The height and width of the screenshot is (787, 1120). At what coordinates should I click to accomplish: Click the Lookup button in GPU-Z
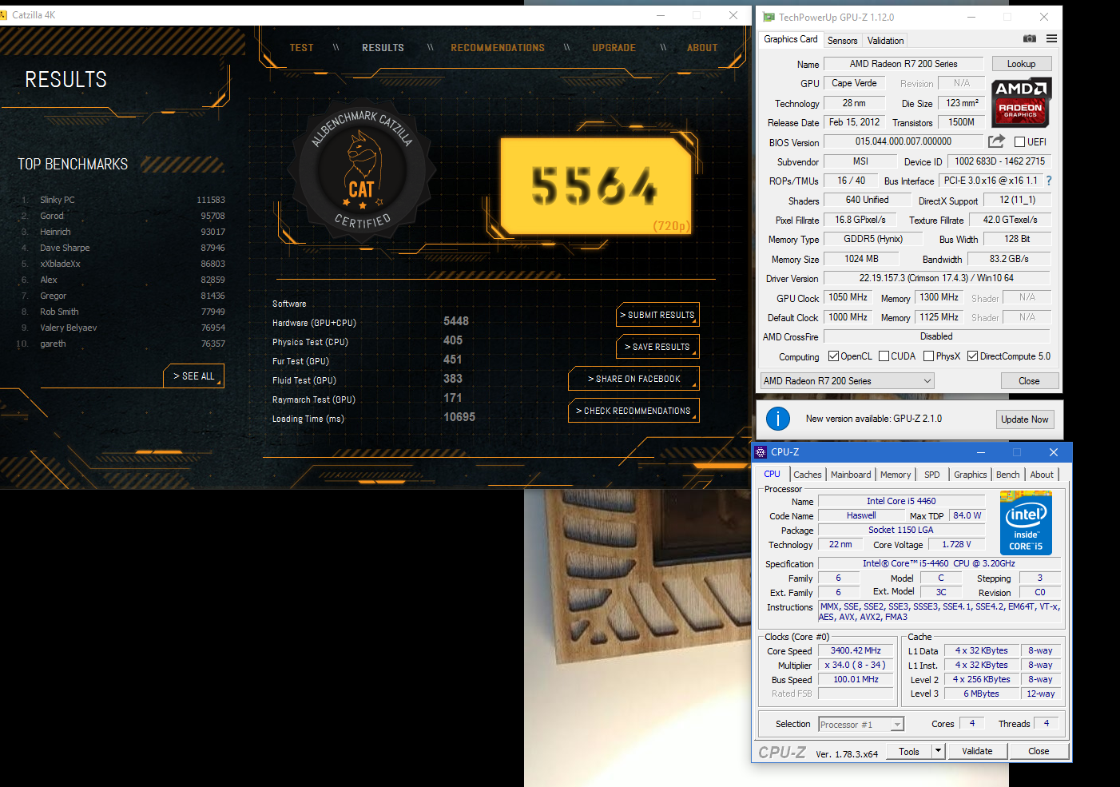[1021, 64]
